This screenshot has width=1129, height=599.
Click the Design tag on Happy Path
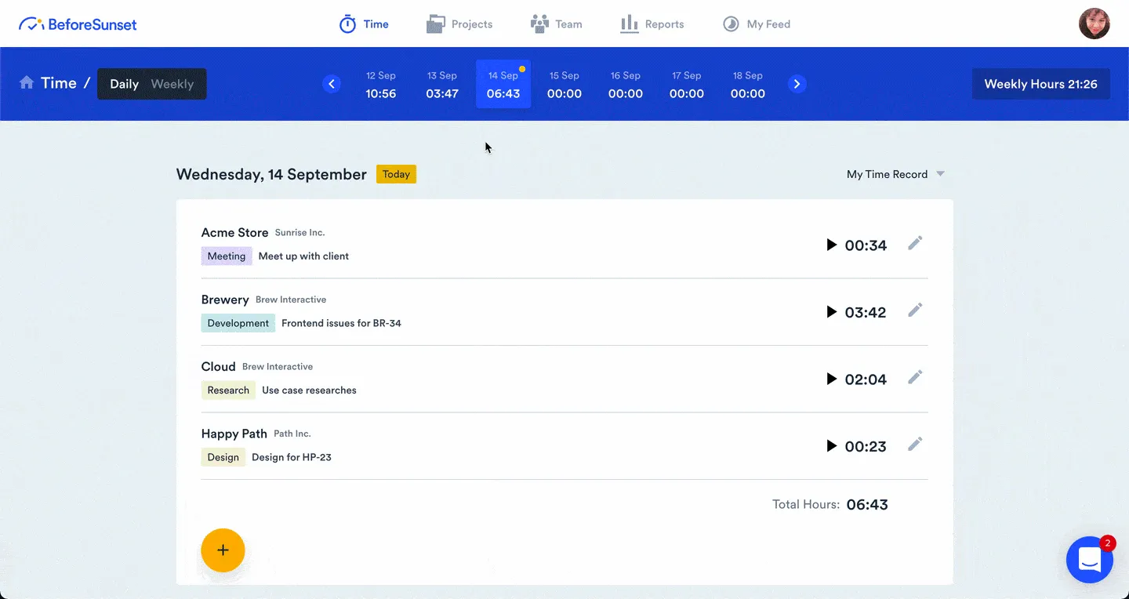223,457
